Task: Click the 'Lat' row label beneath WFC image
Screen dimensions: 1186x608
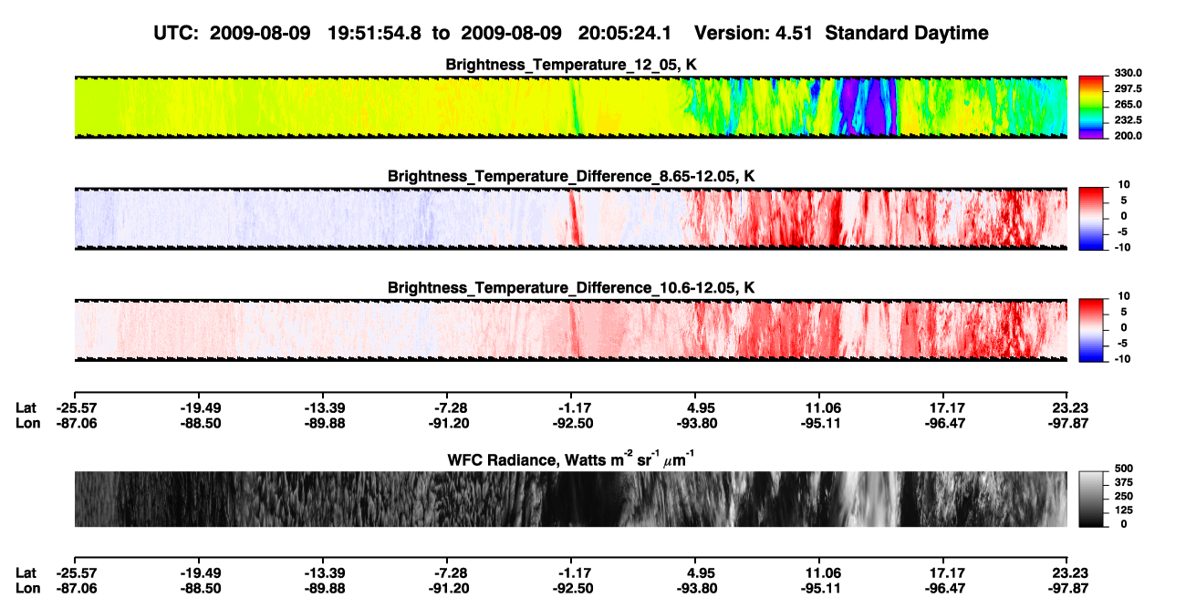Action: (26, 572)
